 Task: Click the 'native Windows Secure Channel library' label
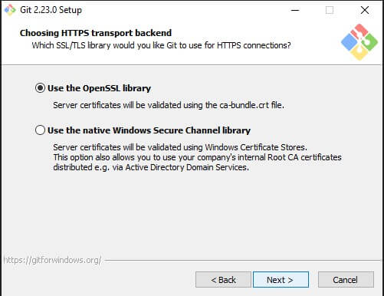click(x=149, y=130)
